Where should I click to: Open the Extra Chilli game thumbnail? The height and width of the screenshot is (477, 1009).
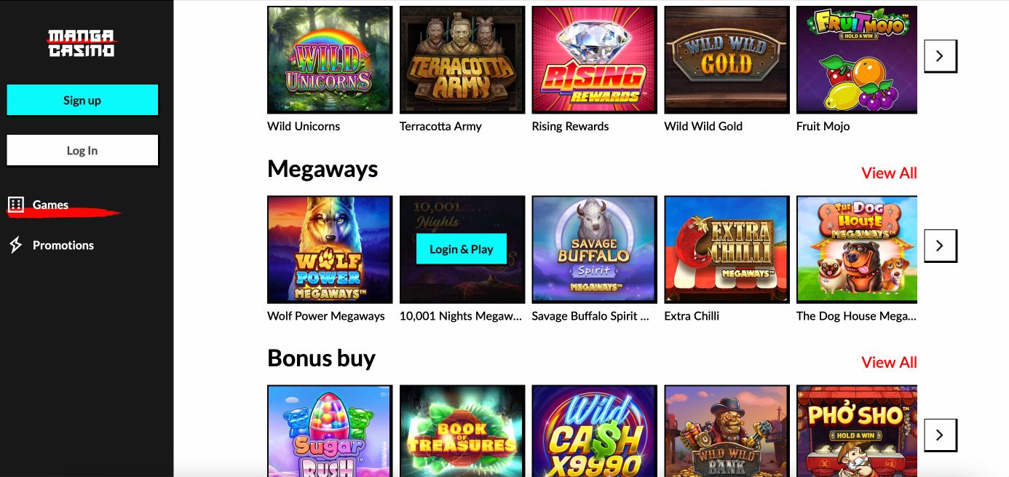pos(727,249)
